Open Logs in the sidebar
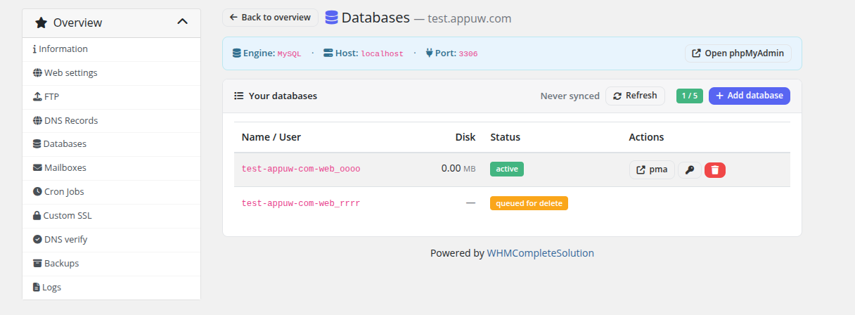The image size is (855, 315). [x=111, y=288]
